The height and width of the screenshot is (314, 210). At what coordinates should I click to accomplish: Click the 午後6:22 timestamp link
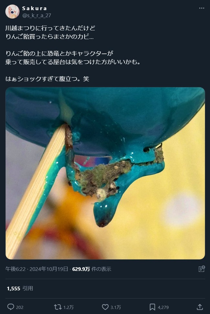[x=16, y=269]
